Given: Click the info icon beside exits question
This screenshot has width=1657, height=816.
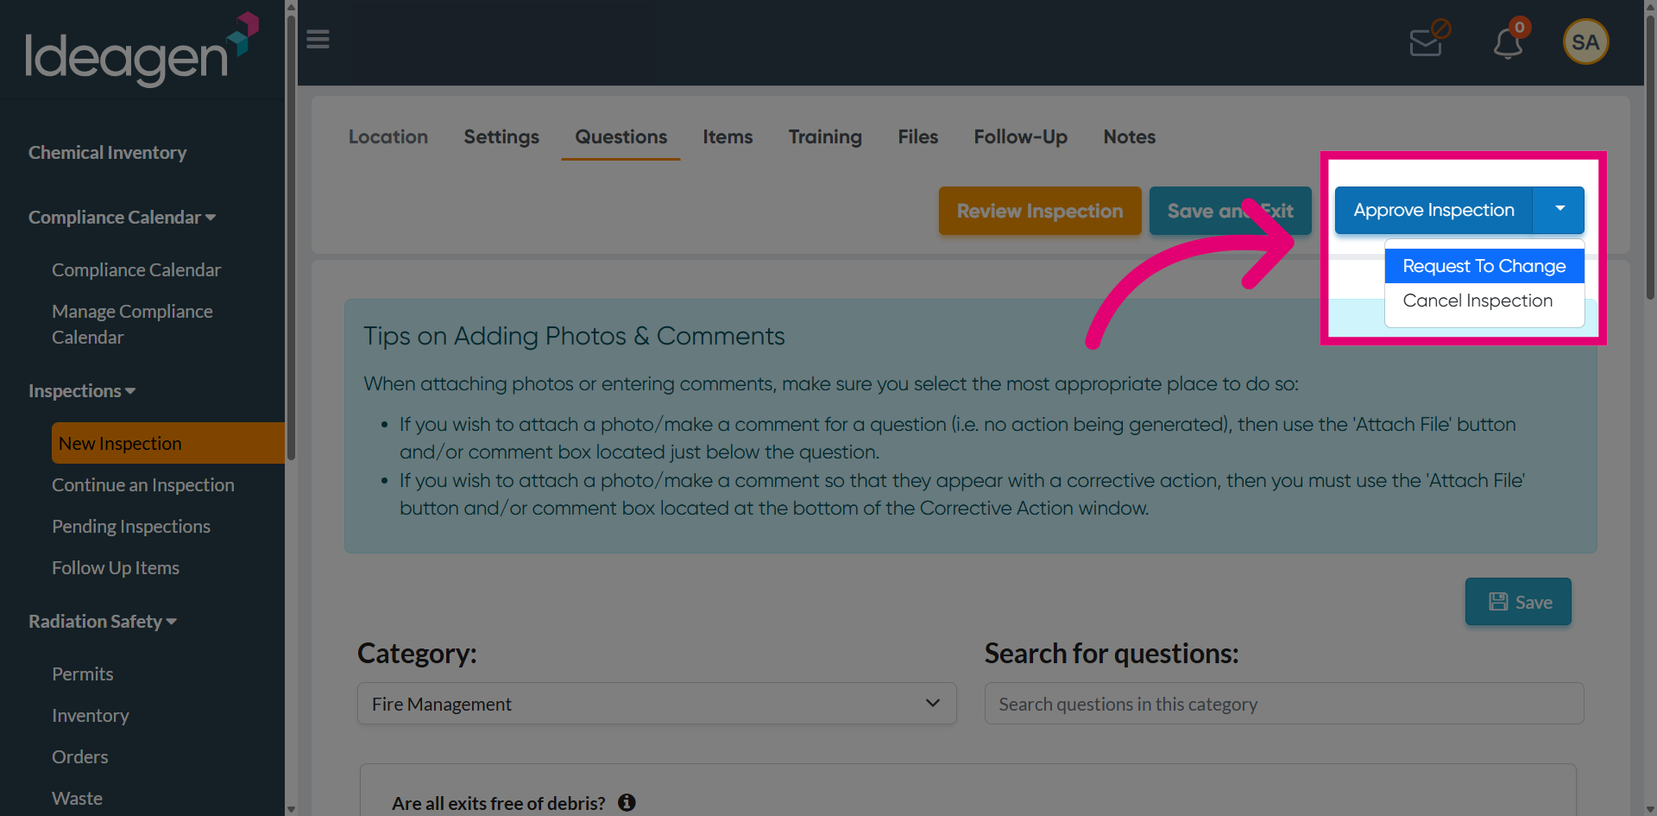Looking at the screenshot, I should tap(627, 802).
